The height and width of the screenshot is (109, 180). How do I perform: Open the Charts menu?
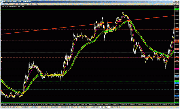tap(20, 4)
